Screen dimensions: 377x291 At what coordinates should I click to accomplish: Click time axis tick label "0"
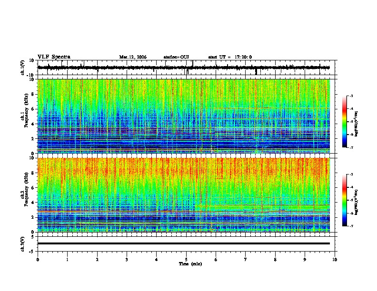tap(38, 260)
